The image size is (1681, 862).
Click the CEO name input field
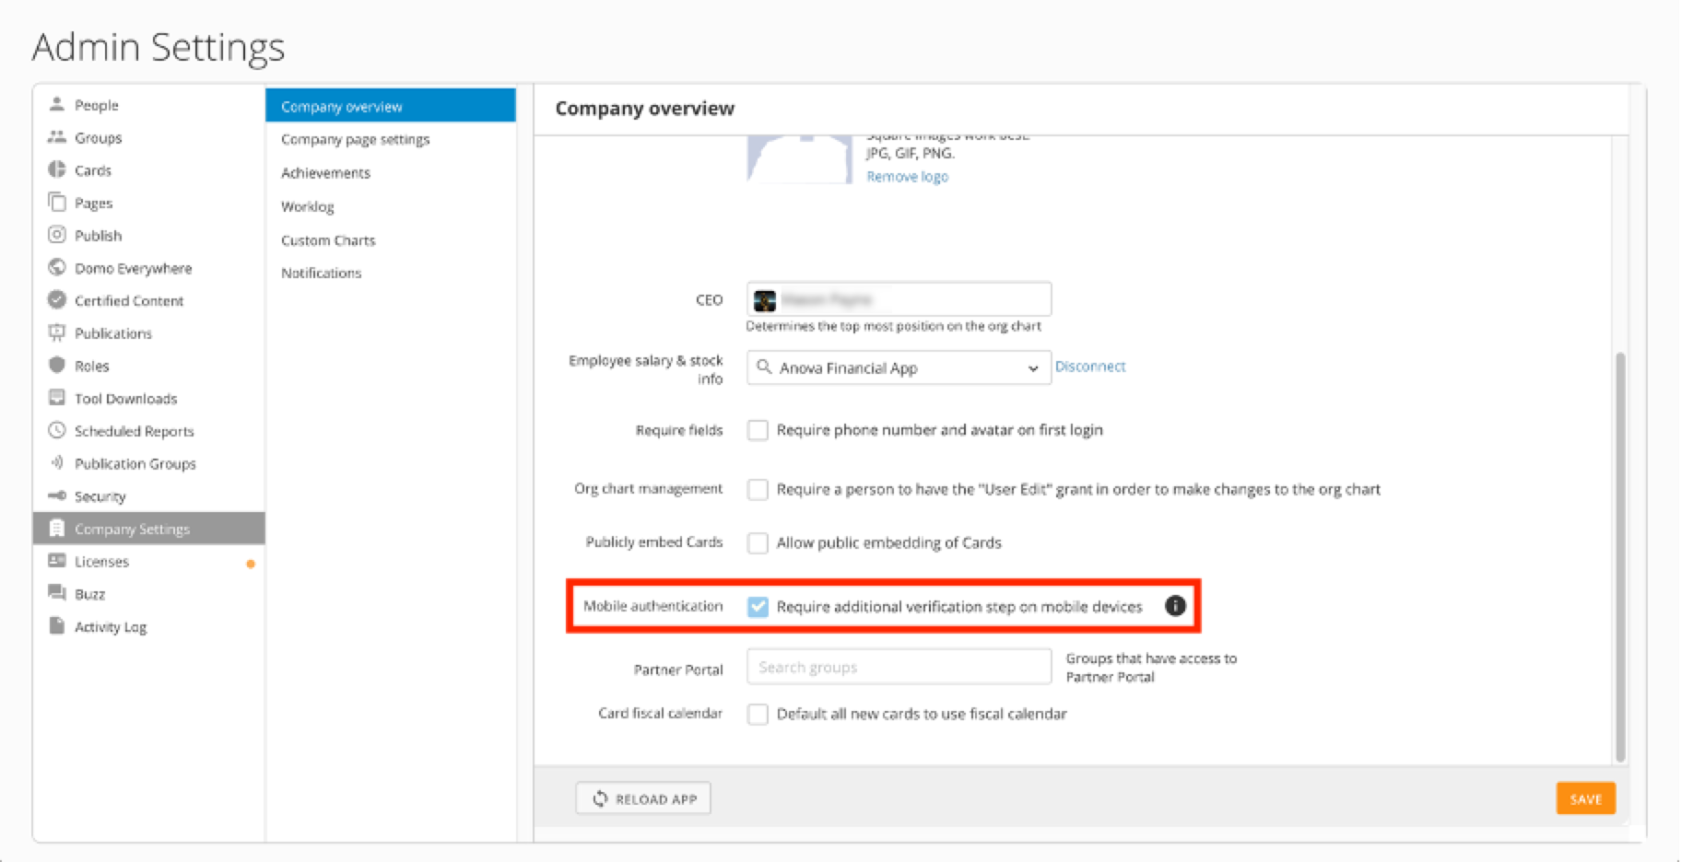pos(899,299)
